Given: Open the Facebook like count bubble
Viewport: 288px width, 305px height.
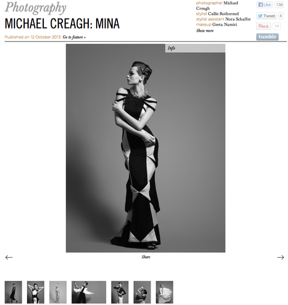Looking at the screenshot, I should (x=279, y=5).
